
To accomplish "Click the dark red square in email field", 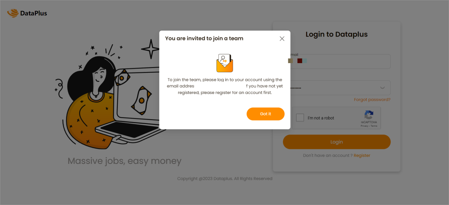I will [x=300, y=61].
